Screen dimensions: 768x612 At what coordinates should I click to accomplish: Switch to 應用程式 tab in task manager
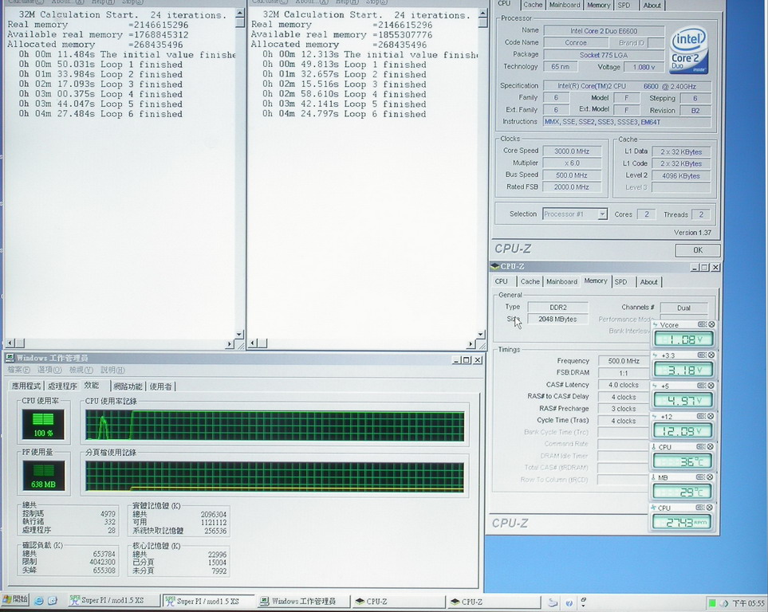point(26,386)
